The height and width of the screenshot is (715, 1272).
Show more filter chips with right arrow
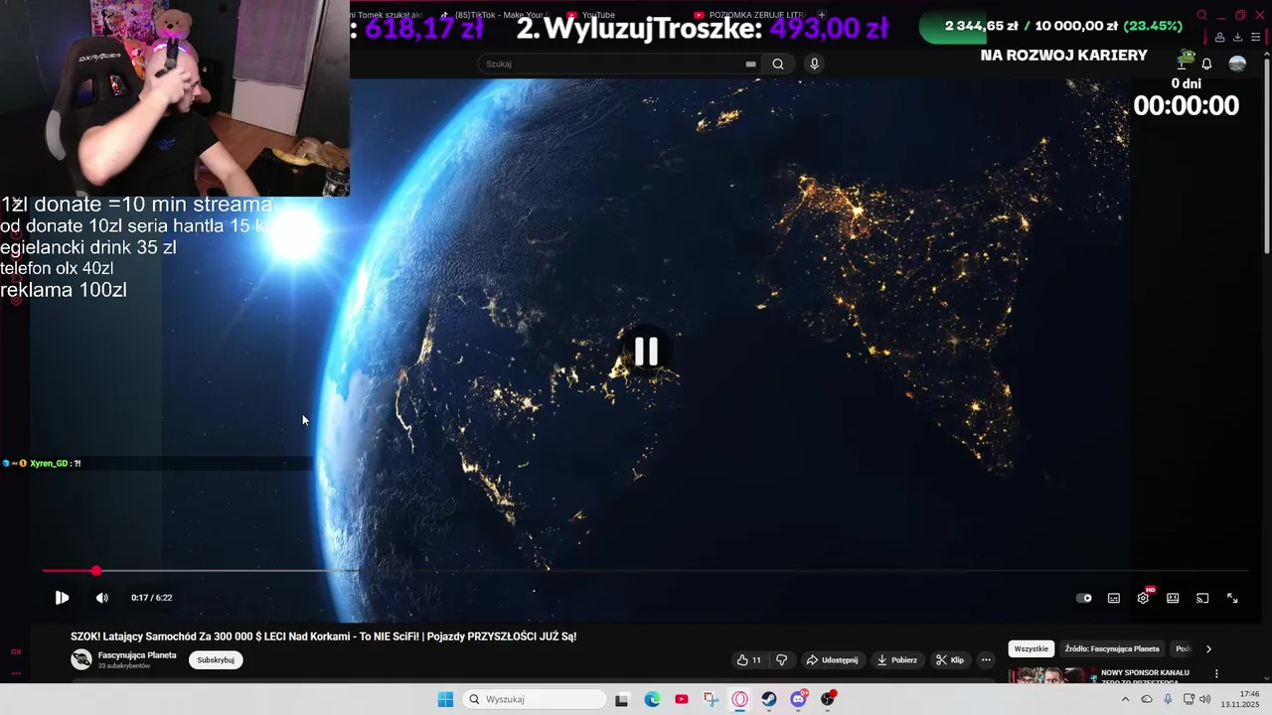1208,648
